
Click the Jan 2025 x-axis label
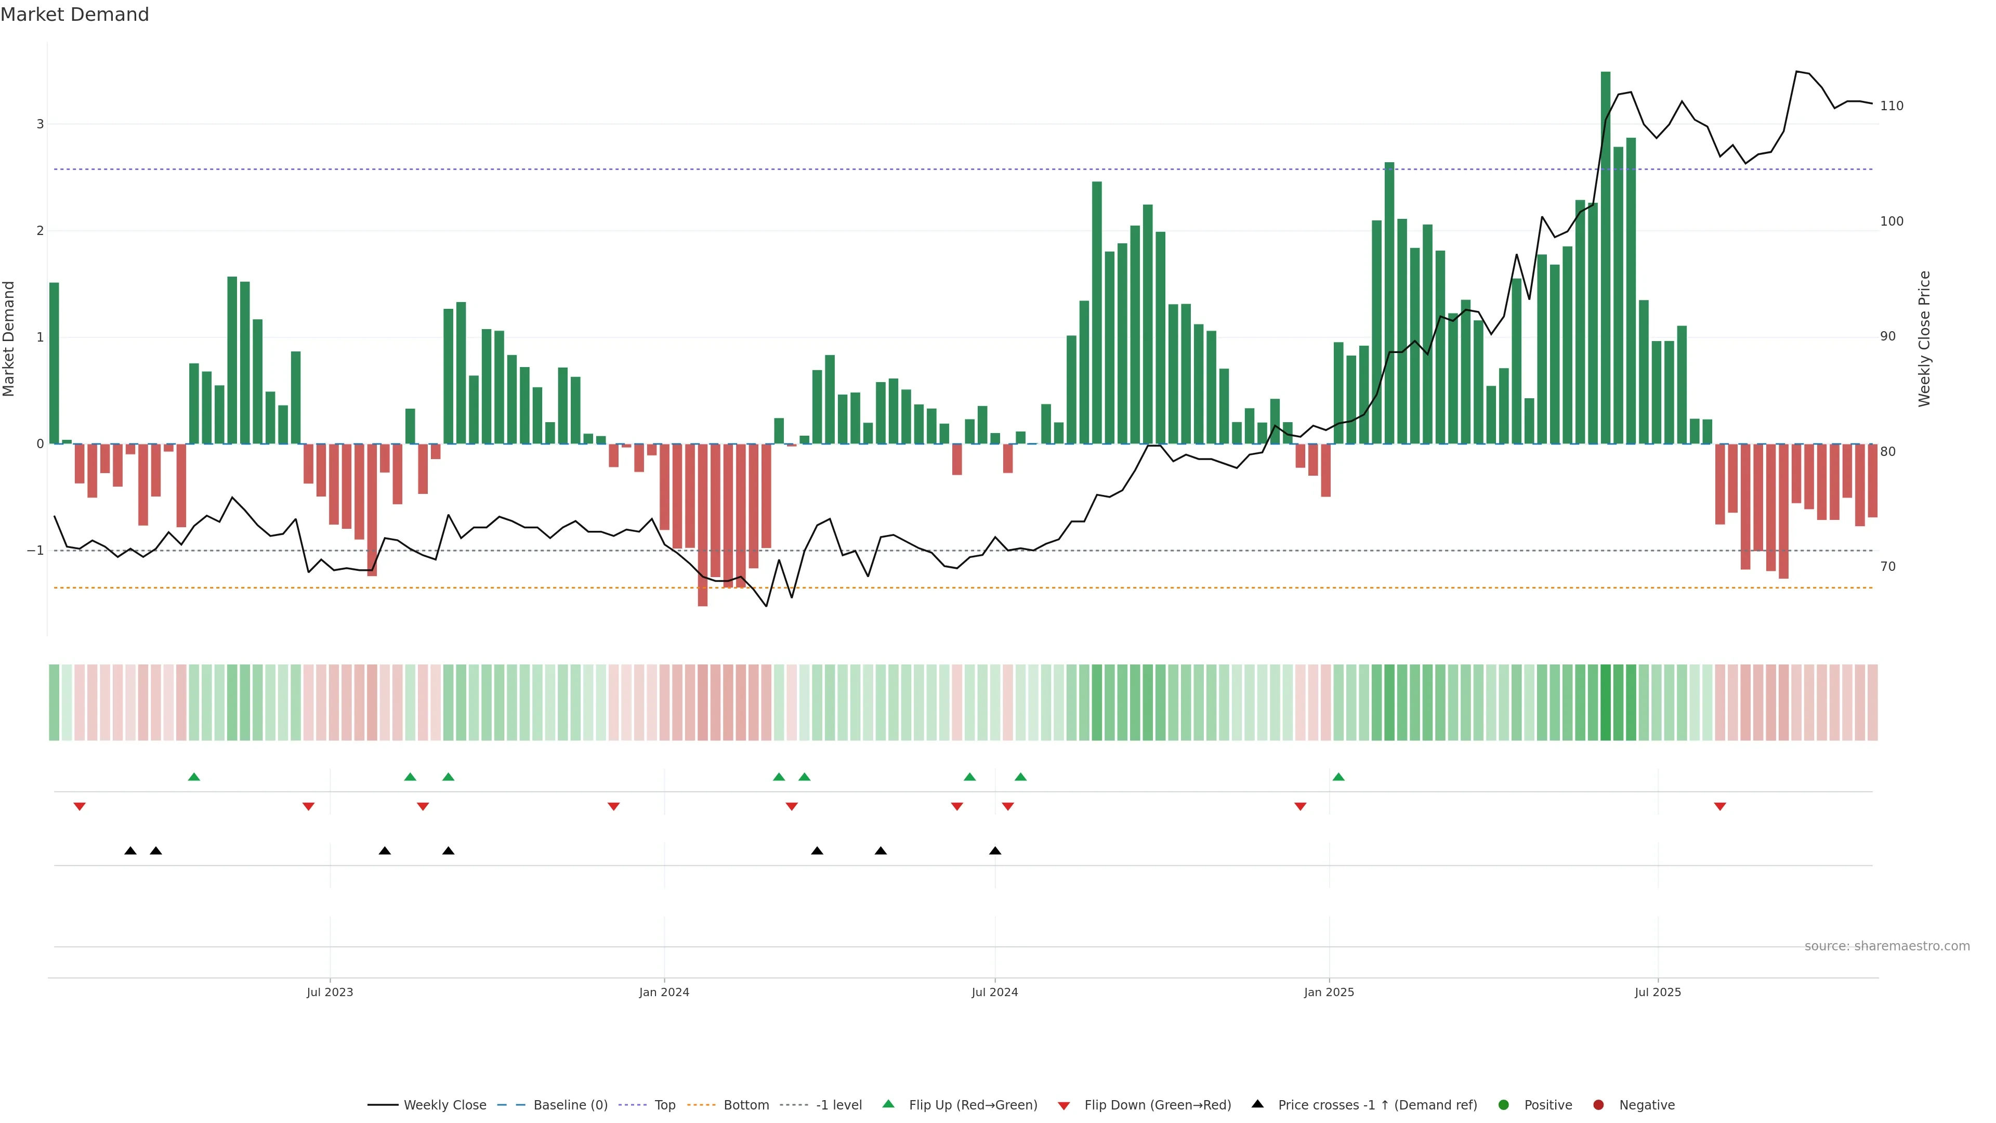(1329, 992)
